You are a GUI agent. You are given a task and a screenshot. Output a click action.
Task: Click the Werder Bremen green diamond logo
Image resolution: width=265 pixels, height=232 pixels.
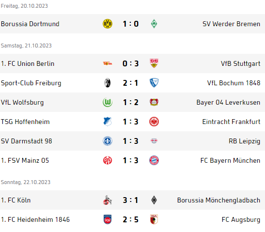coord(154,24)
